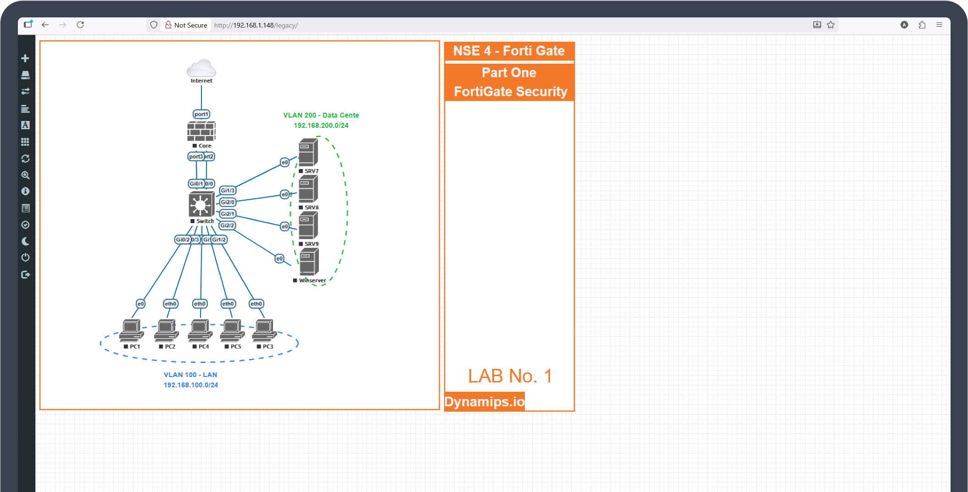The height and width of the screenshot is (492, 968).
Task: Bookmark this page with star icon
Action: (x=831, y=25)
